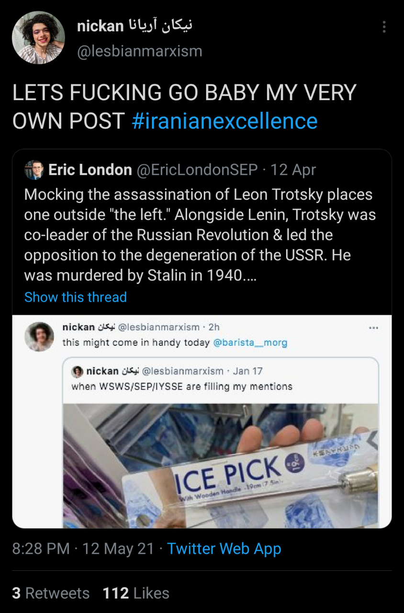This screenshot has height=613, width=404.
Task: Open the tweet's three-dot more menu
Action: coord(384,27)
